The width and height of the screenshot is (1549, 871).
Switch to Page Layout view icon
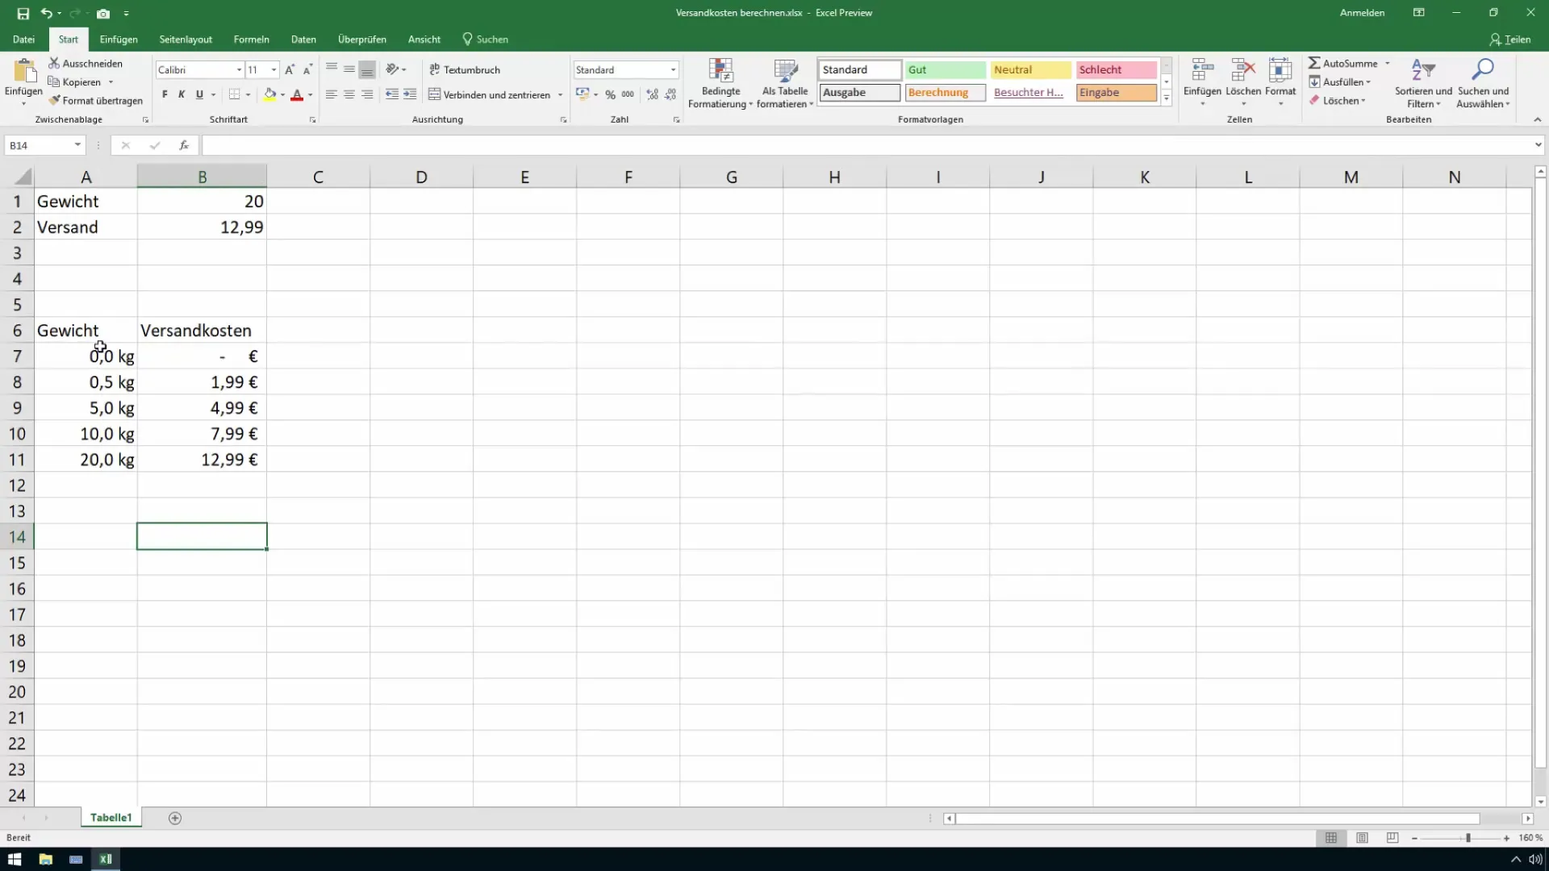pyautogui.click(x=1362, y=839)
